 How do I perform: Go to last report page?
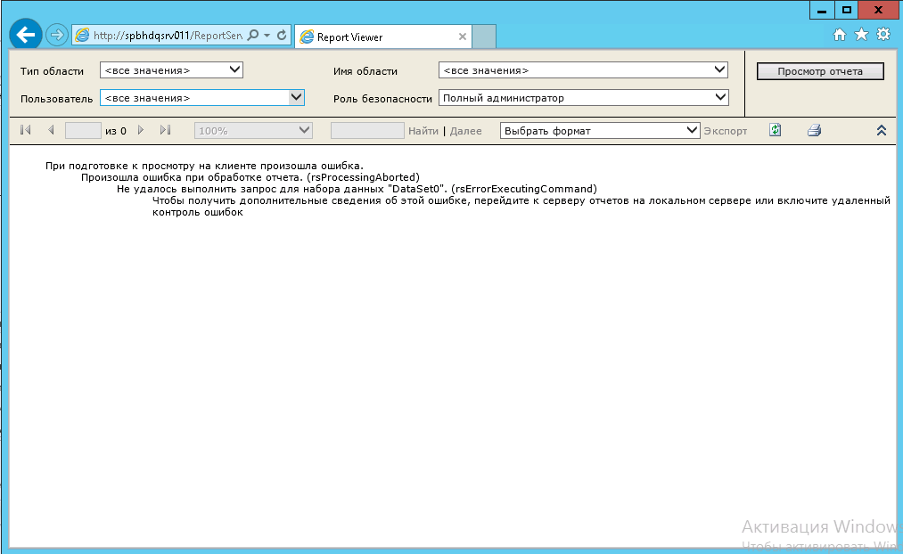165,130
